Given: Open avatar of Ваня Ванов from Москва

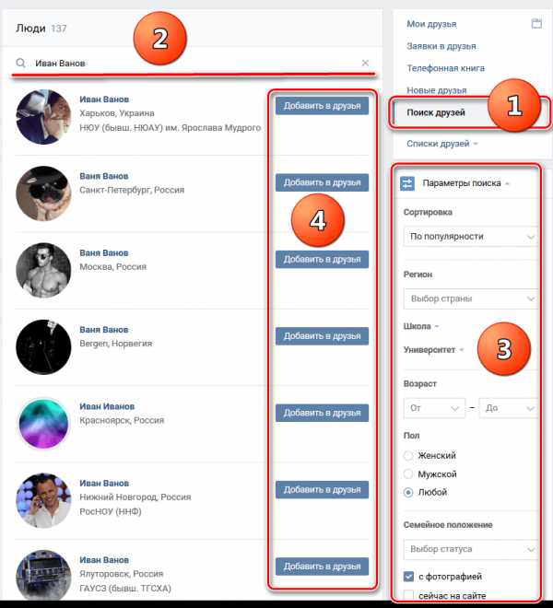Looking at the screenshot, I should pyautogui.click(x=43, y=270).
